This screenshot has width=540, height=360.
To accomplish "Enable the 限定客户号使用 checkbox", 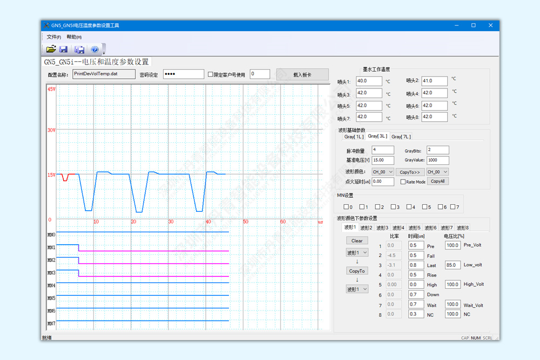I will pyautogui.click(x=211, y=74).
